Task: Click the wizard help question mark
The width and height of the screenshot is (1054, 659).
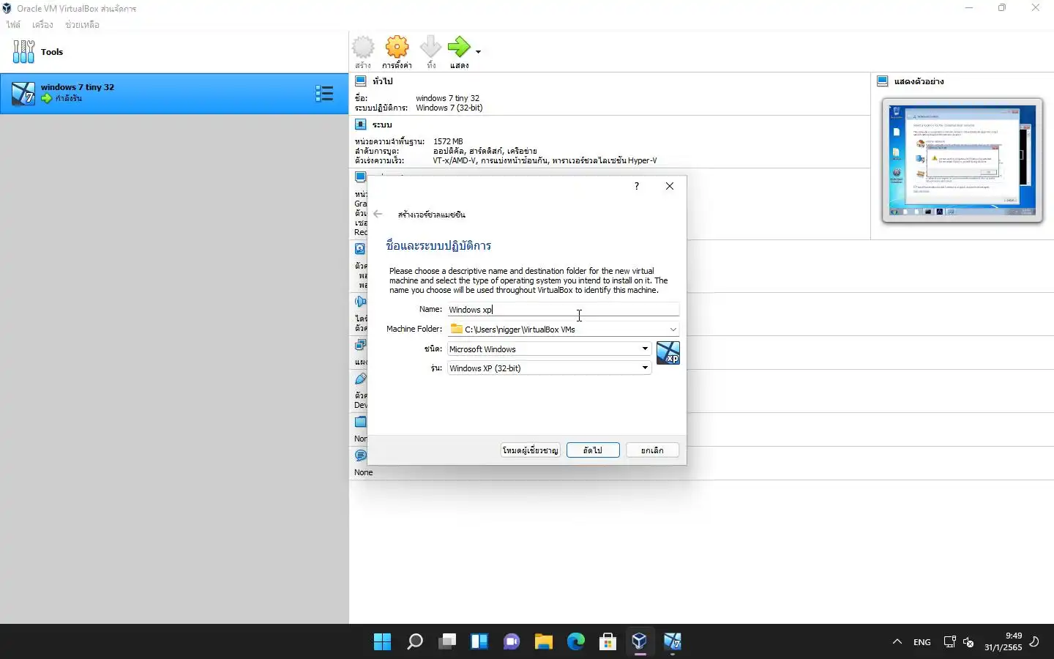Action: click(637, 186)
